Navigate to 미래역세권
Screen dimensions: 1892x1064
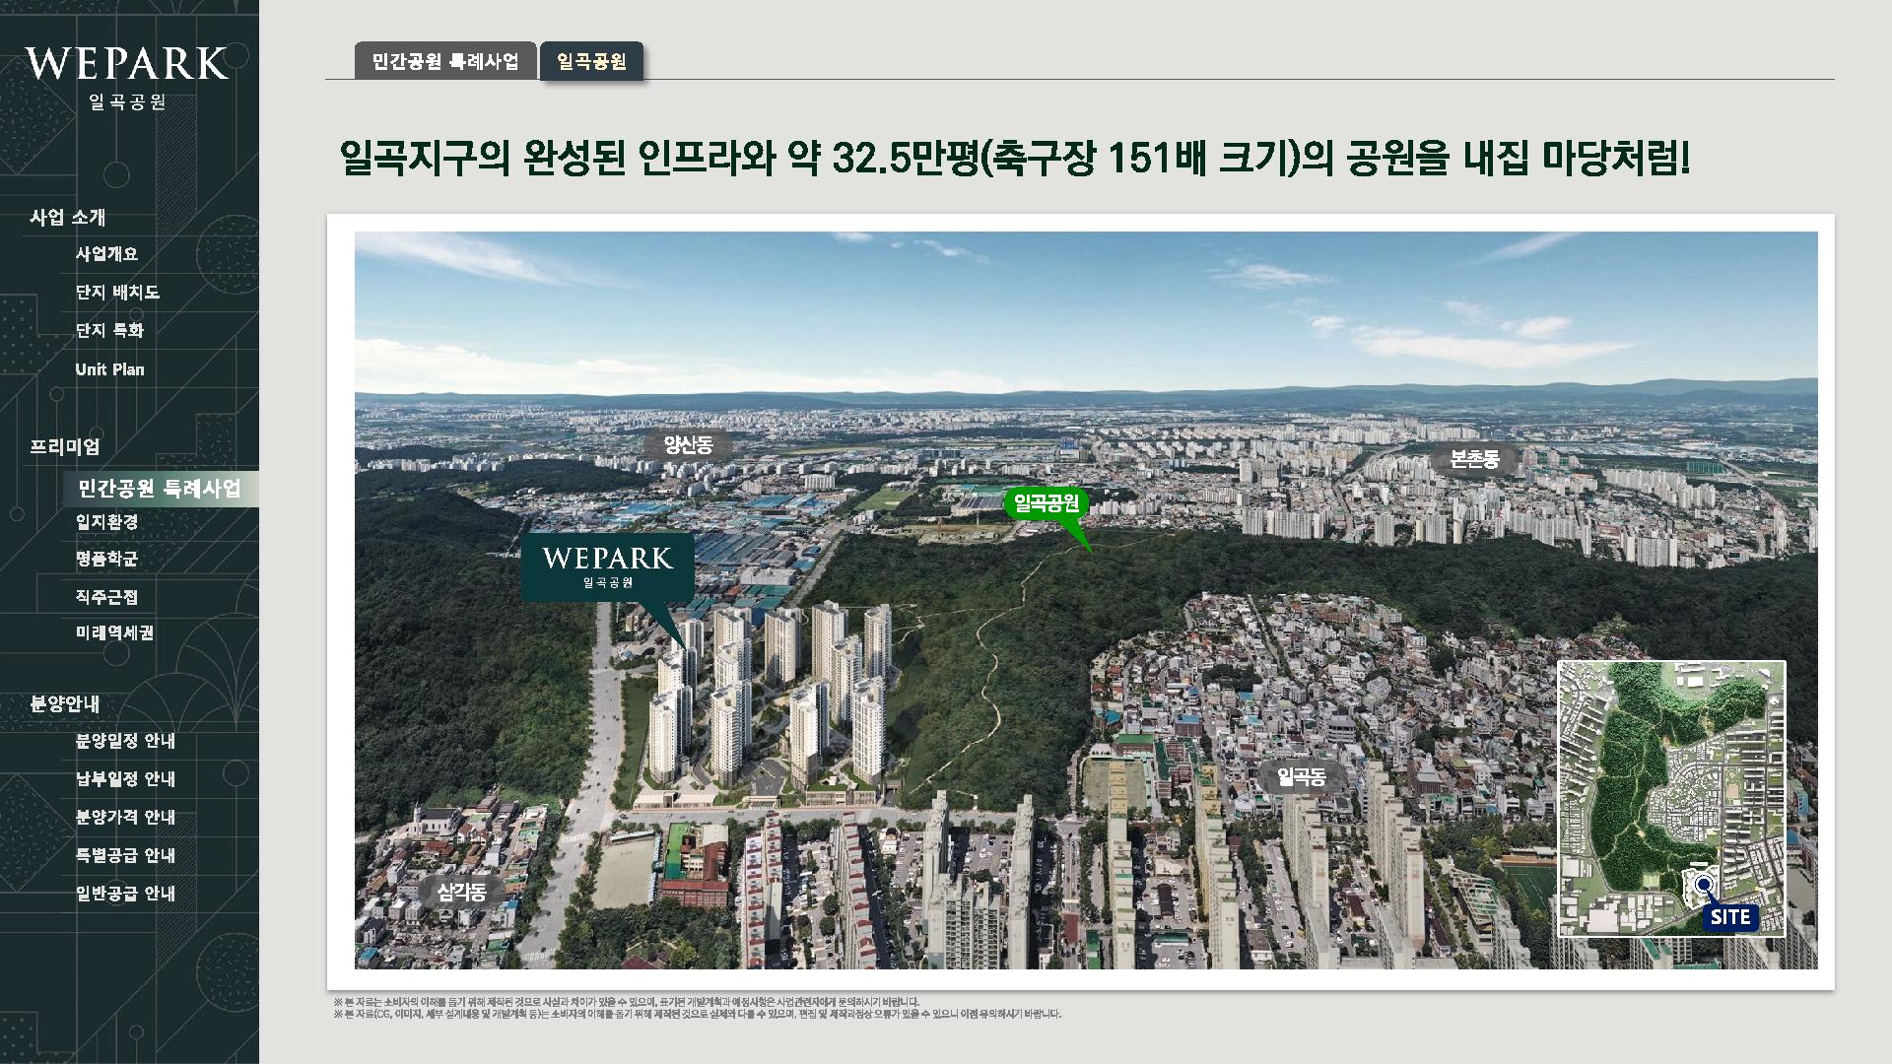tap(114, 632)
